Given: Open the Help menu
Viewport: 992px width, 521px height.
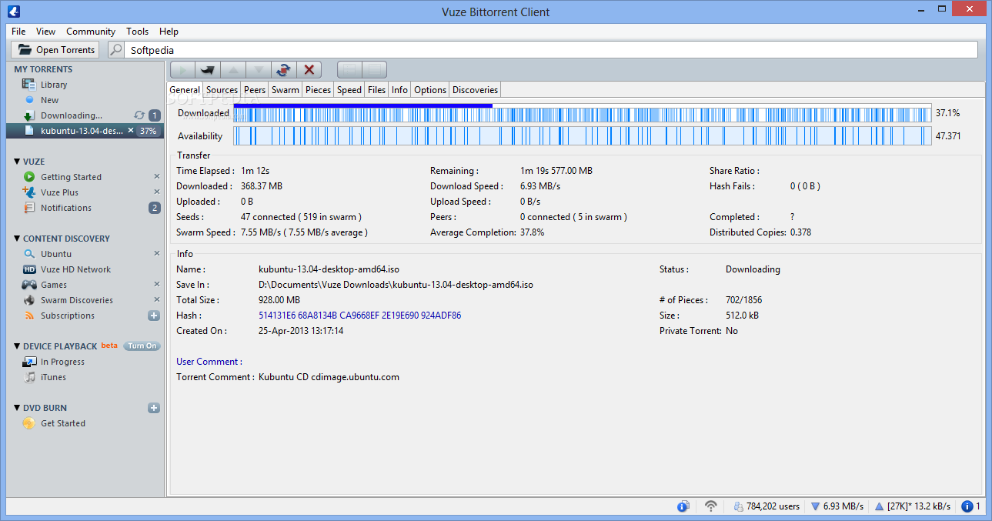Looking at the screenshot, I should pos(169,32).
